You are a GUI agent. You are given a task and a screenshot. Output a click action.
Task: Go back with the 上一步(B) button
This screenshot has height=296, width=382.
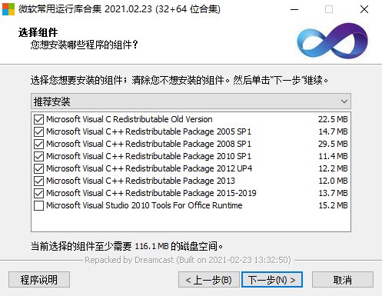(x=209, y=280)
